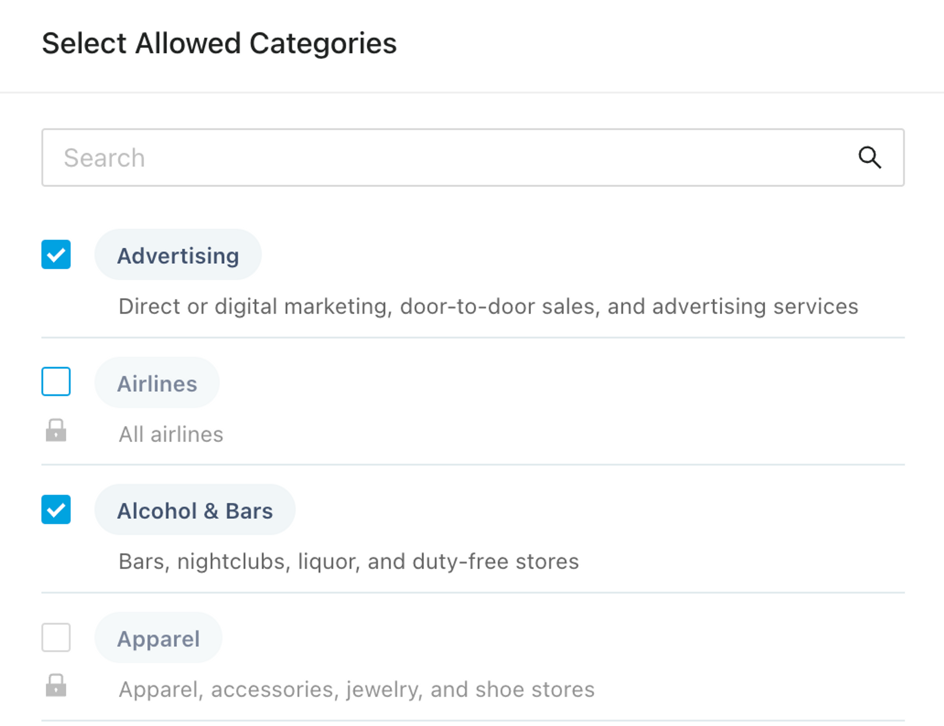The image size is (944, 726).
Task: Click the All airlines description text
Action: pos(171,434)
